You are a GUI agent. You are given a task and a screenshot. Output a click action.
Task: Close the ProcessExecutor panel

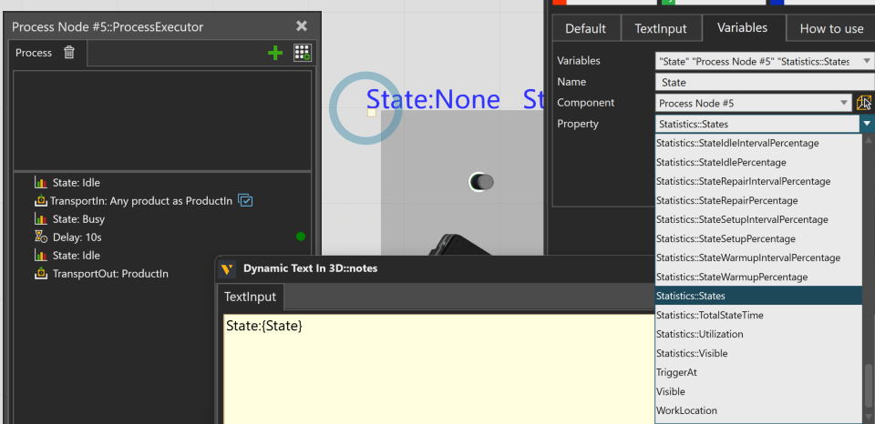click(302, 26)
